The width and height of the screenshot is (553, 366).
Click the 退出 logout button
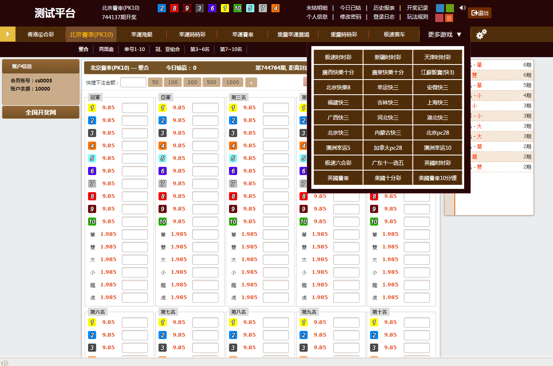tap(480, 13)
